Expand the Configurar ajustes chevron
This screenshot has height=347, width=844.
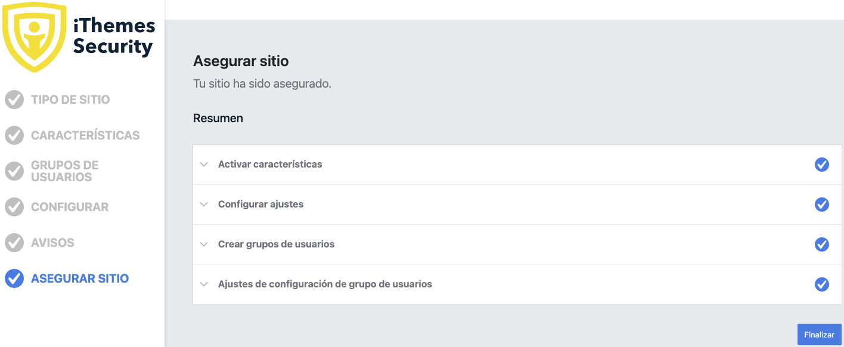point(204,205)
